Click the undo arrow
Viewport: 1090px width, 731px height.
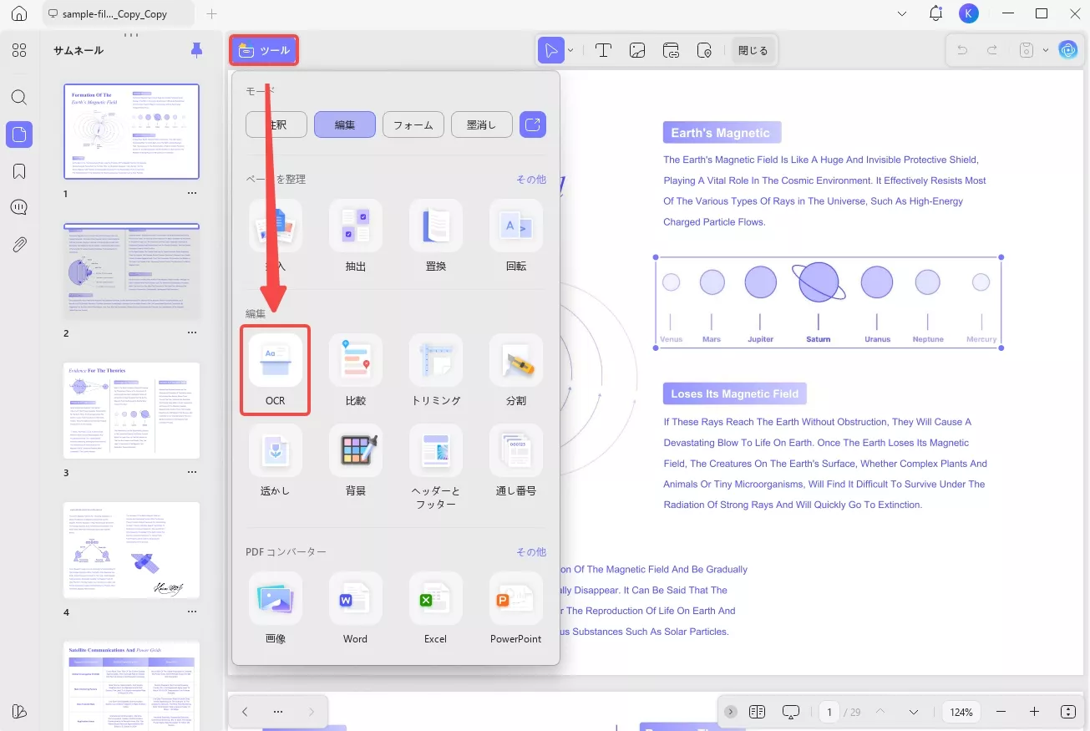[962, 50]
